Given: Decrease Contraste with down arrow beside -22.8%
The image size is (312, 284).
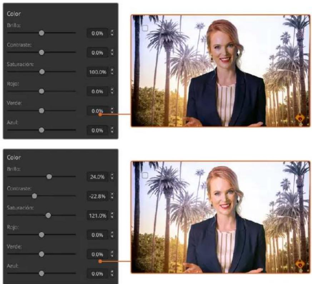Looking at the screenshot, I should 113,198.
